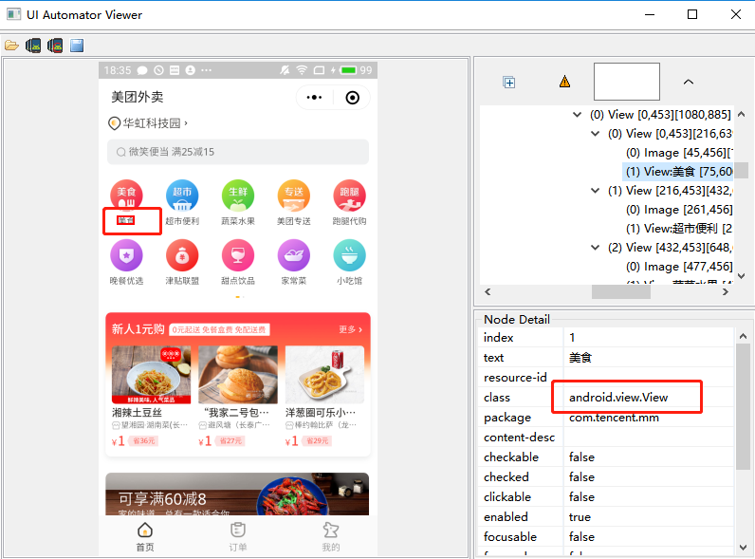Select package value com.tencent.mm
This screenshot has width=755, height=559.
pyautogui.click(x=614, y=418)
